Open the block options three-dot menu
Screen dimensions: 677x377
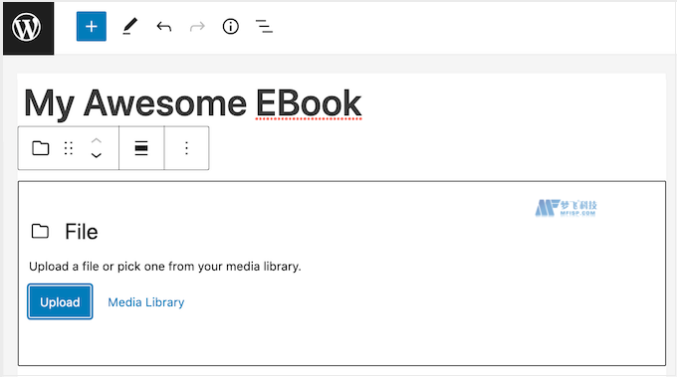pyautogui.click(x=186, y=148)
